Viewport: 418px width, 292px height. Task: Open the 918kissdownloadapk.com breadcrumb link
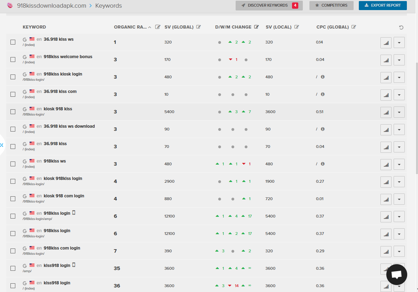point(52,6)
